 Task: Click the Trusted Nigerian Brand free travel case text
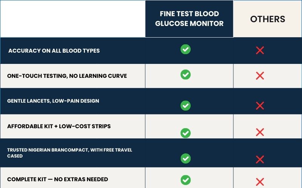[69, 153]
